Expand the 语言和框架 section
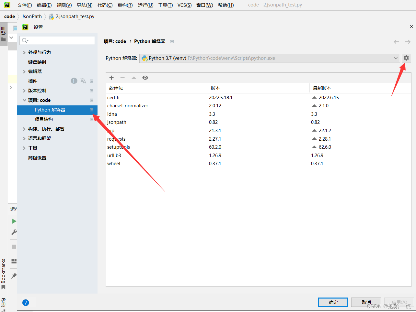Viewport: 416px width, 312px height. tap(24, 138)
